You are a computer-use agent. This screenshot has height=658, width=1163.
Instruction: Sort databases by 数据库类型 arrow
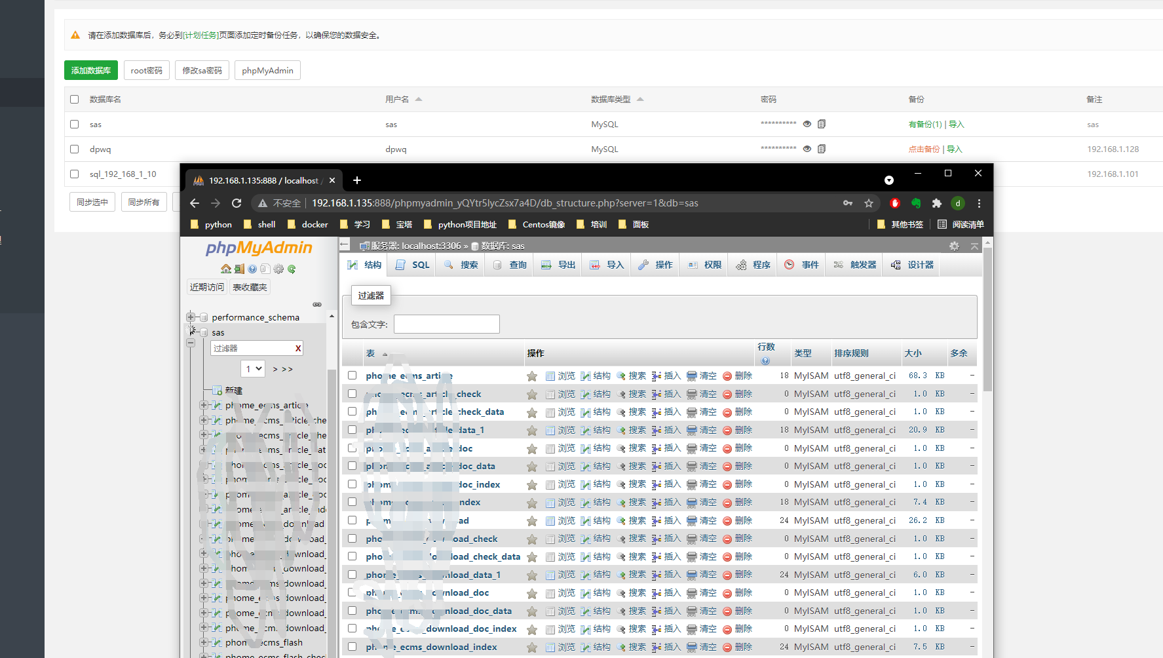tap(640, 99)
